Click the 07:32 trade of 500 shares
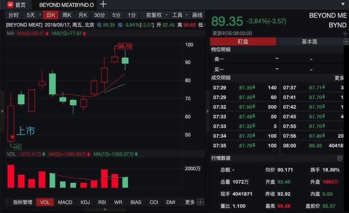 point(245,107)
